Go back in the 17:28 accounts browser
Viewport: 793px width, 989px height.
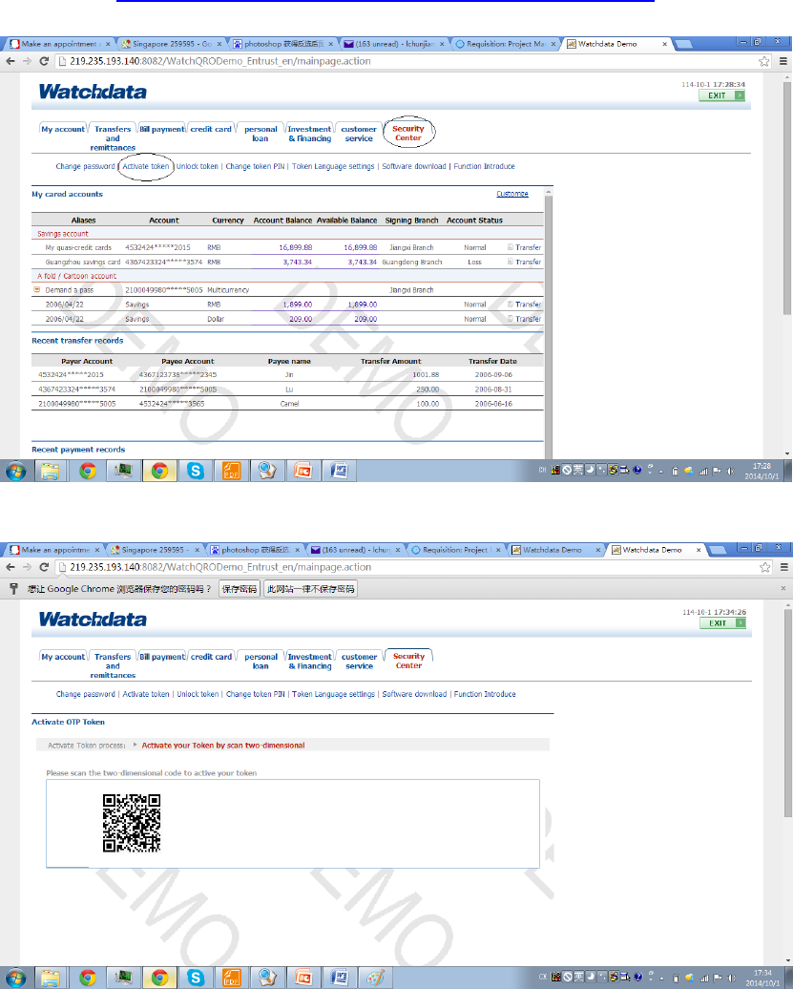pyautogui.click(x=10, y=61)
